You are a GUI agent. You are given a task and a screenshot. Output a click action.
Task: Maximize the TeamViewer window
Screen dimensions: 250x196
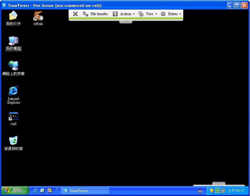(x=237, y=6)
